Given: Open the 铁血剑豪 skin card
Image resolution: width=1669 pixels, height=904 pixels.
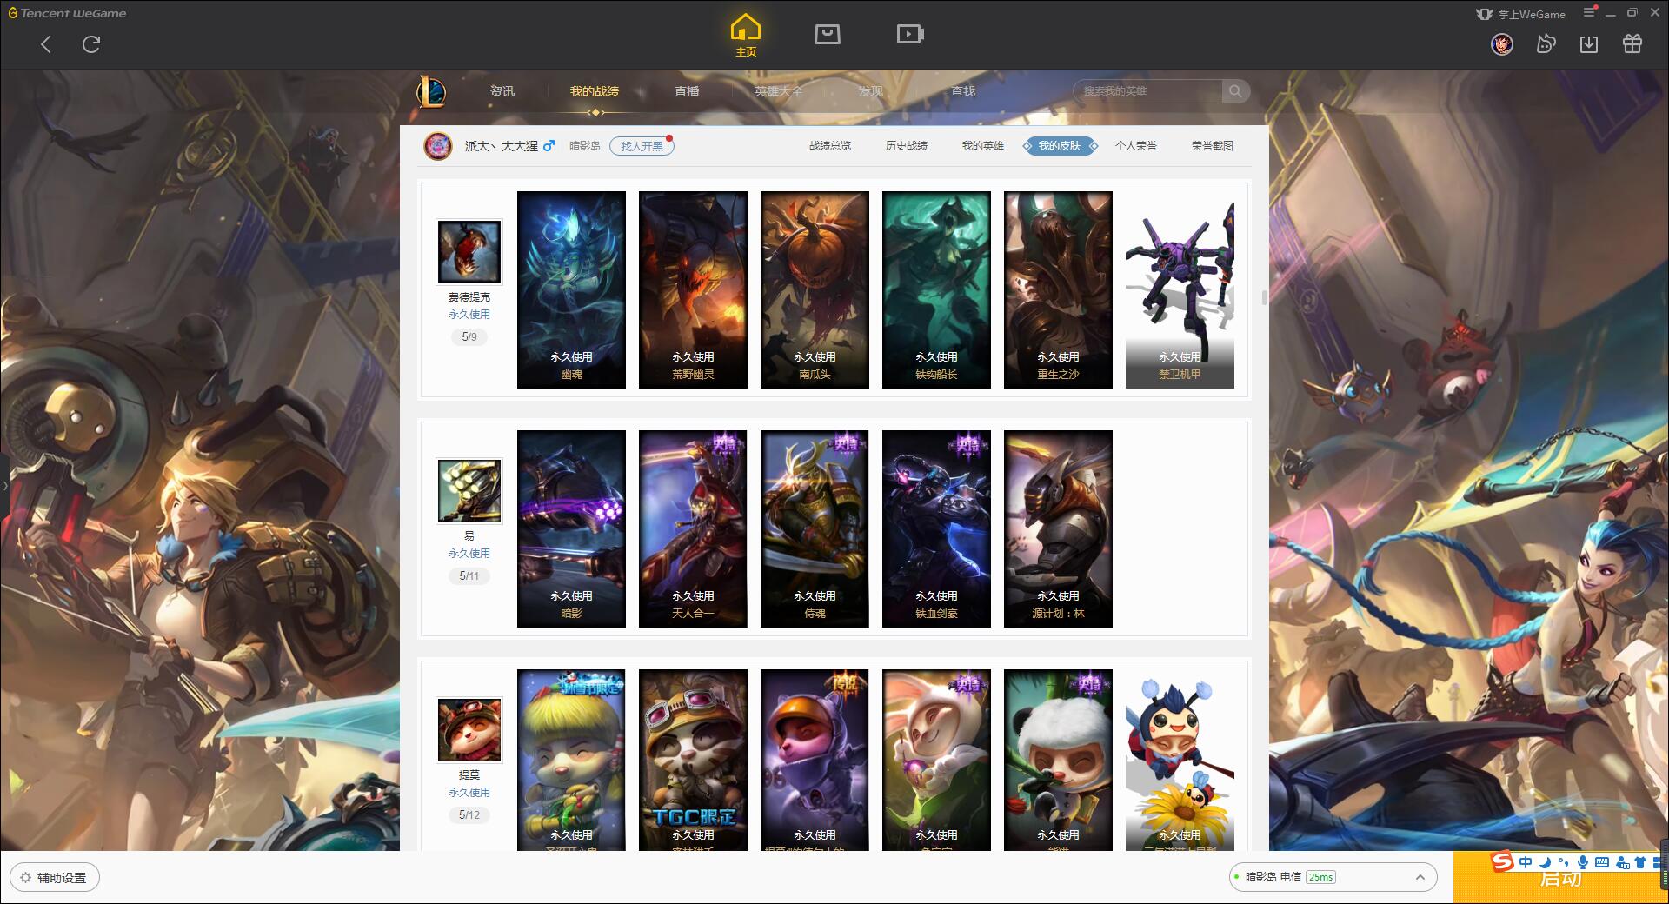Looking at the screenshot, I should (x=936, y=528).
